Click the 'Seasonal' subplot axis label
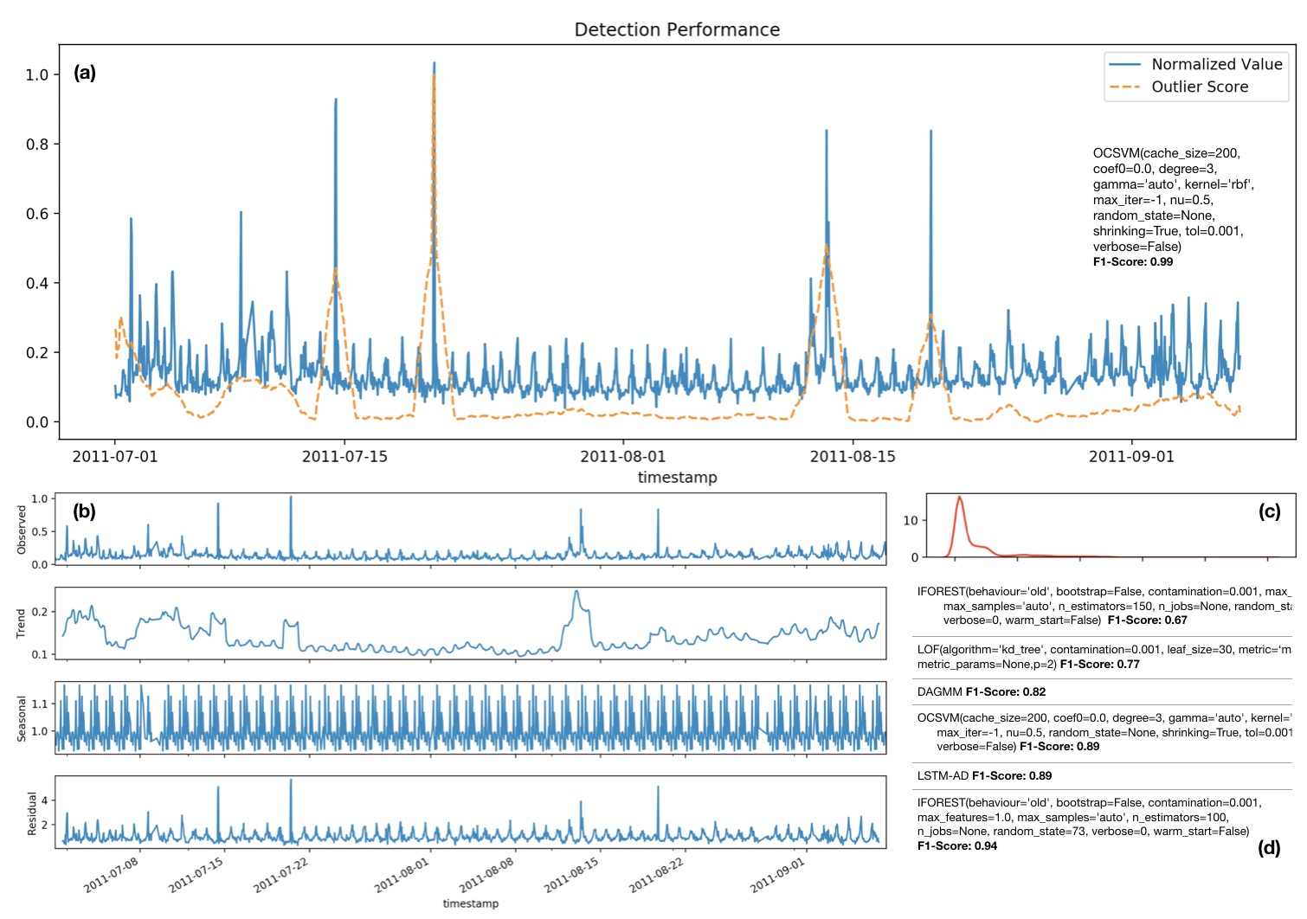Viewport: 1307px width, 919px height. (x=23, y=718)
